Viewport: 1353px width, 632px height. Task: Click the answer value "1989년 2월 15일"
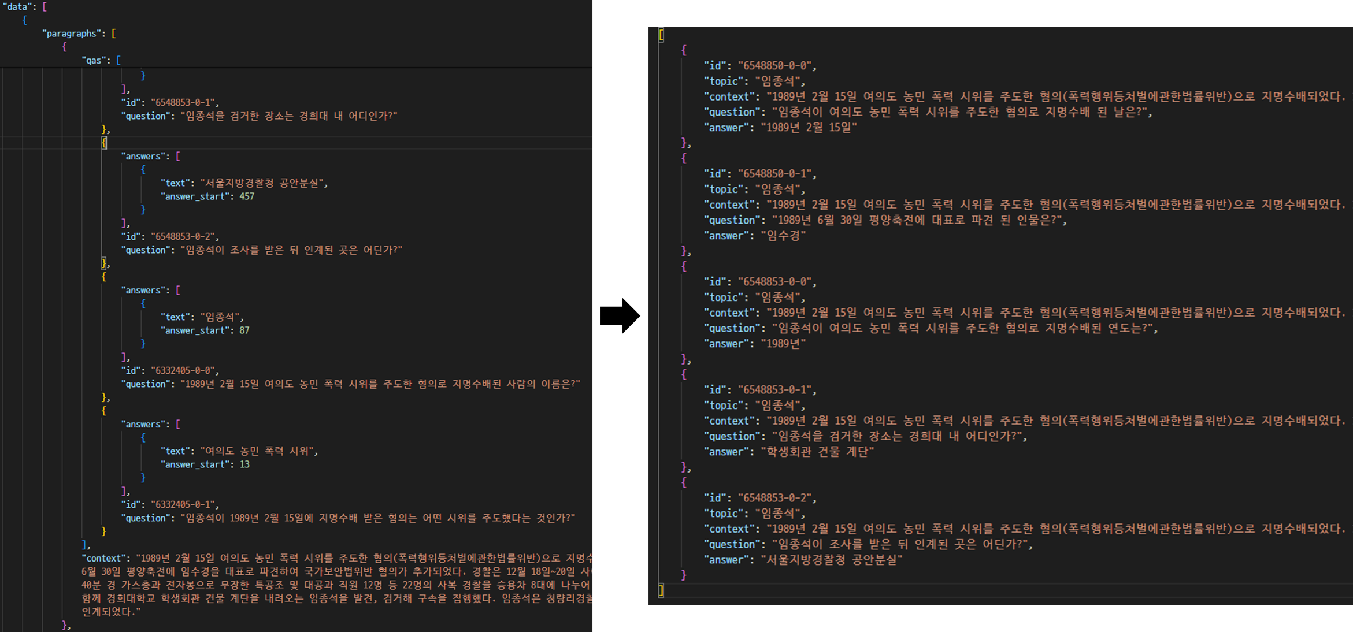[x=808, y=128]
